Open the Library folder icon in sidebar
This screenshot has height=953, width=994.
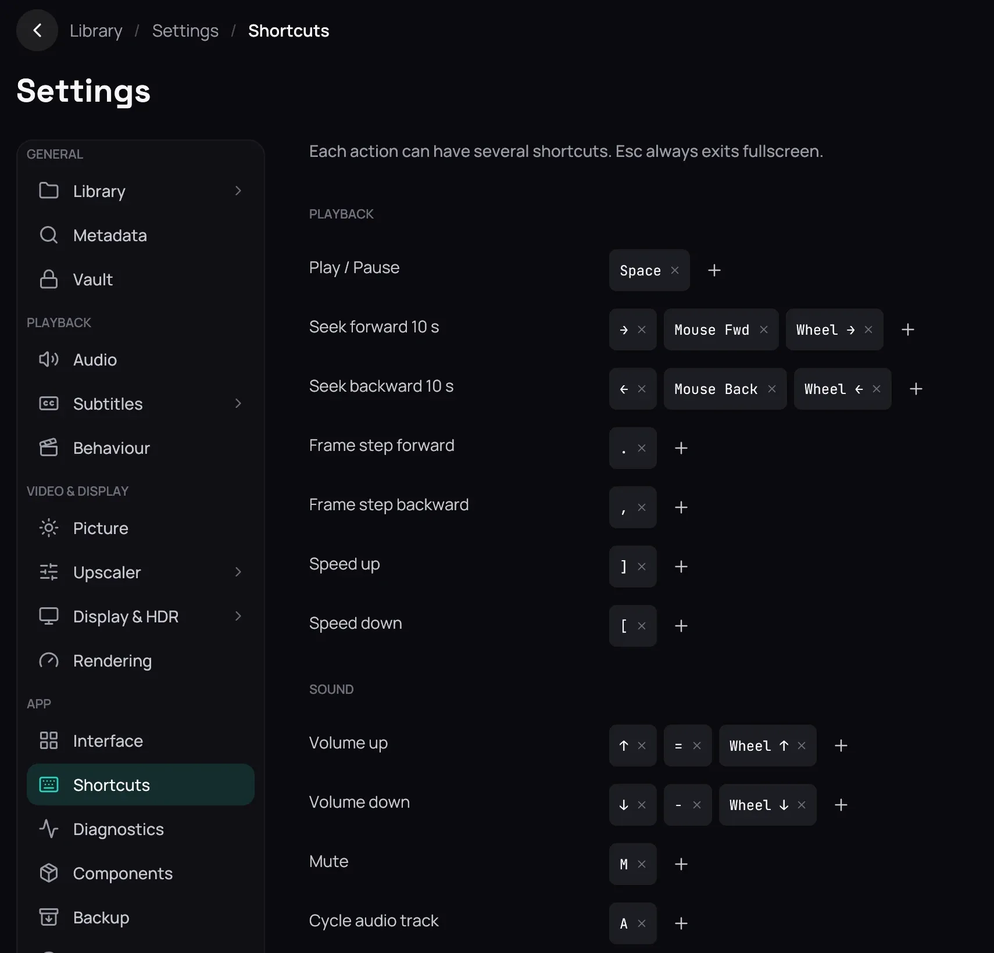(49, 191)
